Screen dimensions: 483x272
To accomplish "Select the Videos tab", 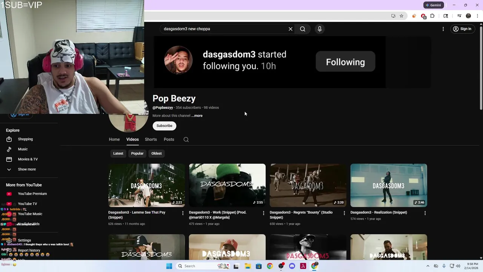I will tap(132, 139).
